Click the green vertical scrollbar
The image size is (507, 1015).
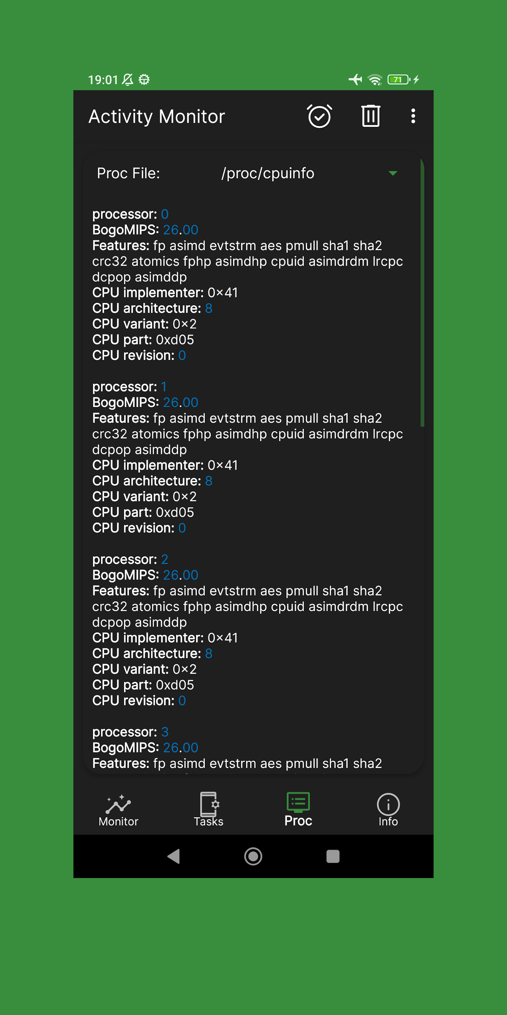422,292
